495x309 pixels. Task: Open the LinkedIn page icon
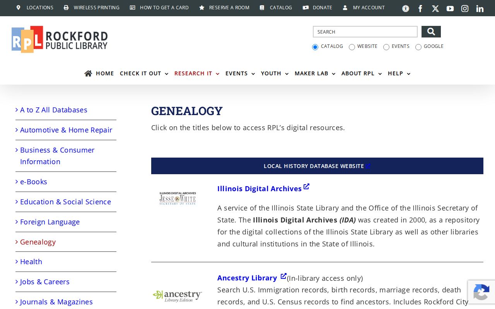coord(480,8)
